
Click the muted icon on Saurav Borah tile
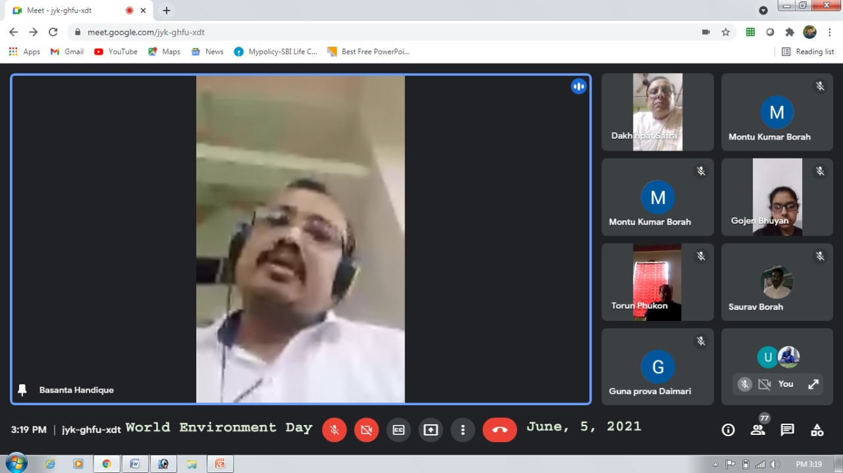tap(820, 256)
